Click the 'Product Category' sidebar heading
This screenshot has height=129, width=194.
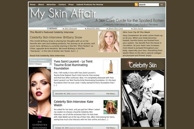point(38,60)
